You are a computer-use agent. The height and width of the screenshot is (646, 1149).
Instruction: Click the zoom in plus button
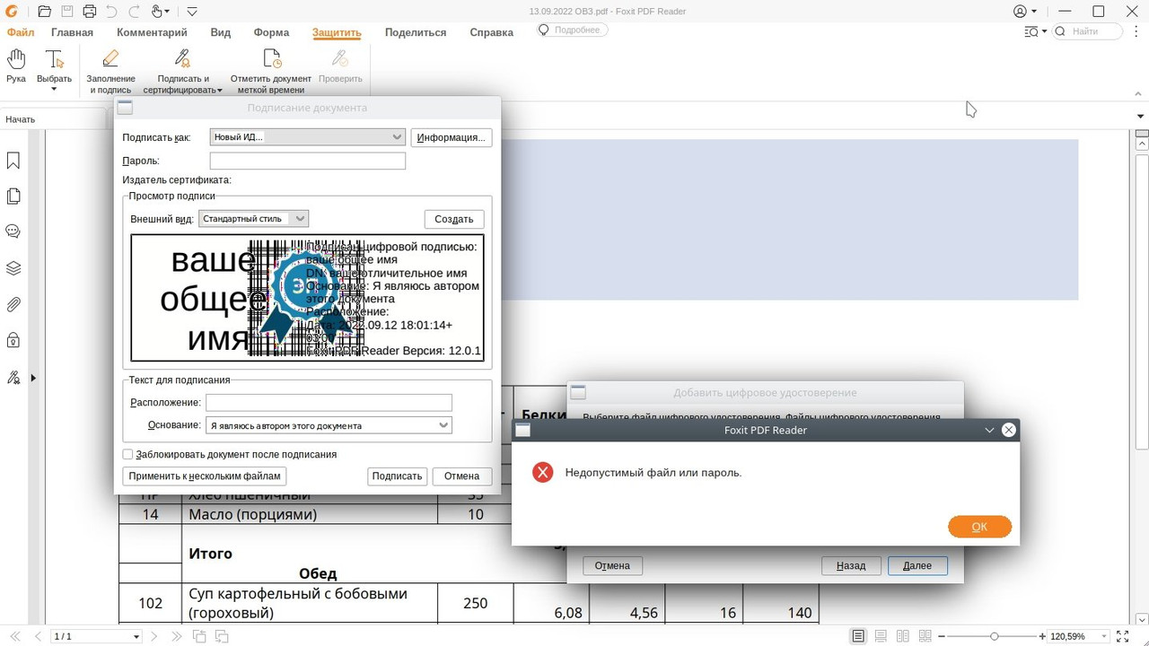point(1042,636)
